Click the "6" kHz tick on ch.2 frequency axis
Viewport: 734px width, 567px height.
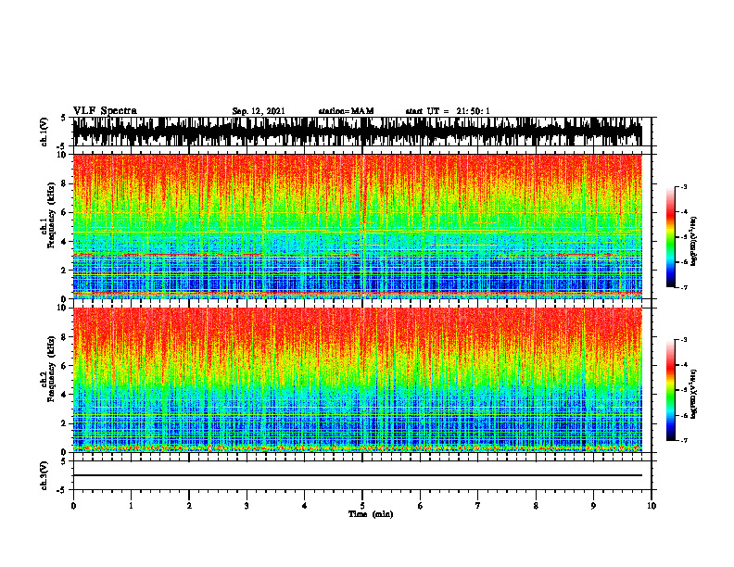click(x=65, y=366)
